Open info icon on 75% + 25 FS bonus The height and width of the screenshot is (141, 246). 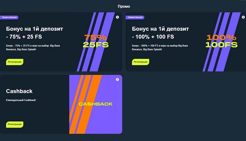[x=117, y=17]
